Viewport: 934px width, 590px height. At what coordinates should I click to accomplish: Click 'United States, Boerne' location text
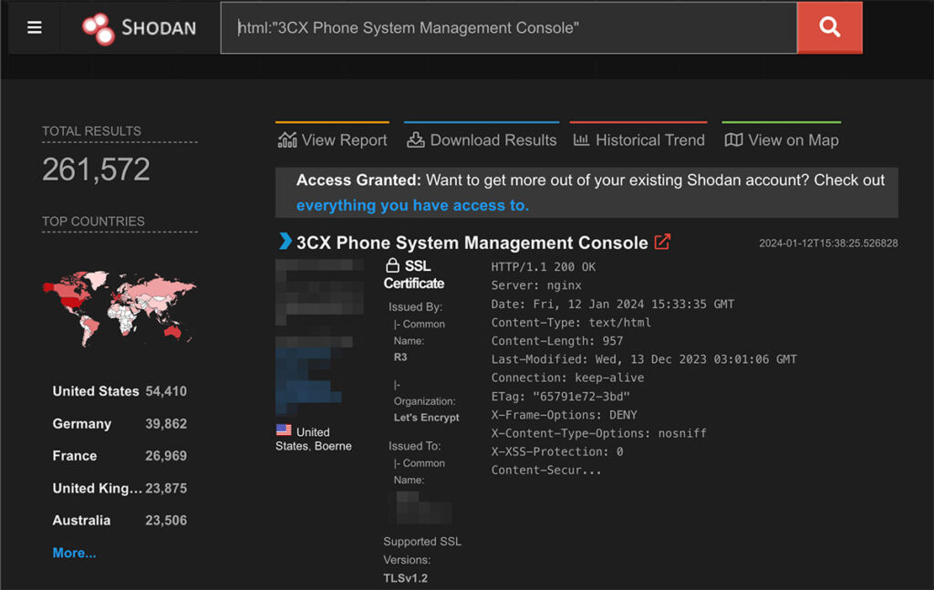click(x=314, y=439)
